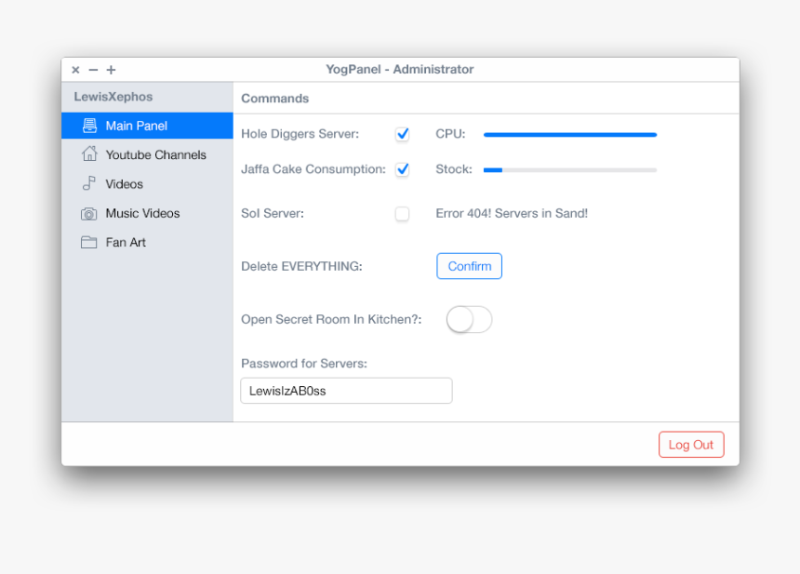Click the CPU usage bar
Screen dimensions: 800x574
(569, 134)
